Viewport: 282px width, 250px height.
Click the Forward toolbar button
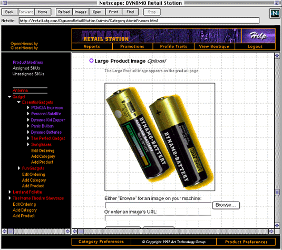tap(26, 12)
